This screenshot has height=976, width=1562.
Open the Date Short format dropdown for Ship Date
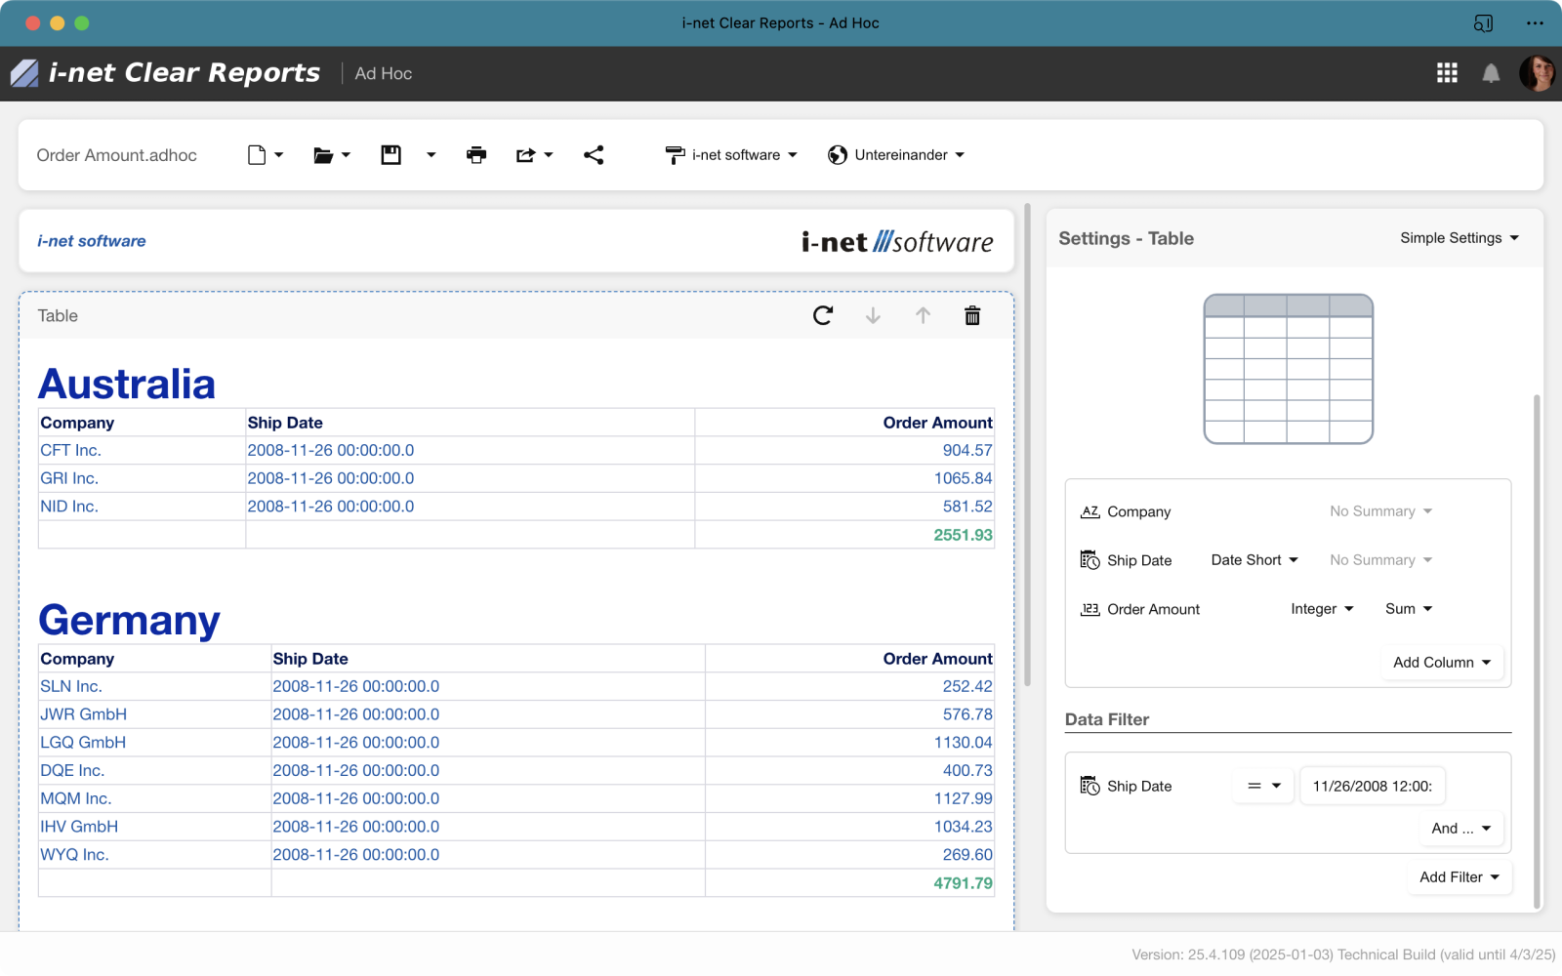1254,559
